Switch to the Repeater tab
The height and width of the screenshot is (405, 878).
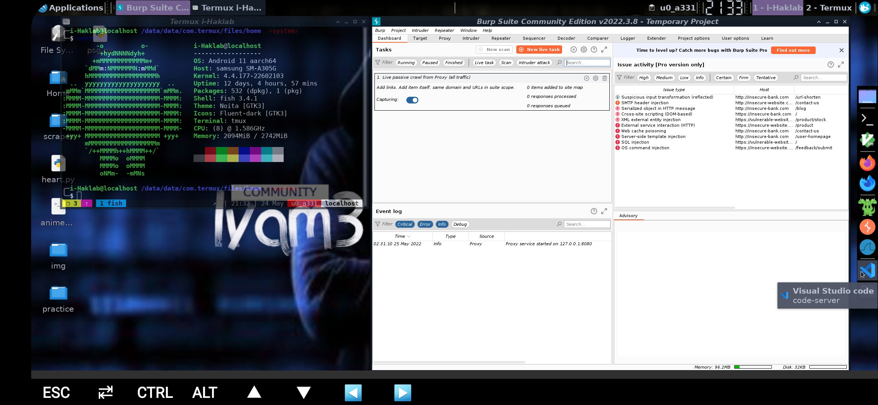pos(501,38)
